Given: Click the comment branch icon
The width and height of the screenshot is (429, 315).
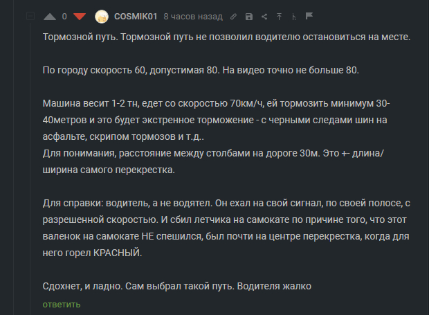Looking at the screenshot, I should pyautogui.click(x=294, y=17).
